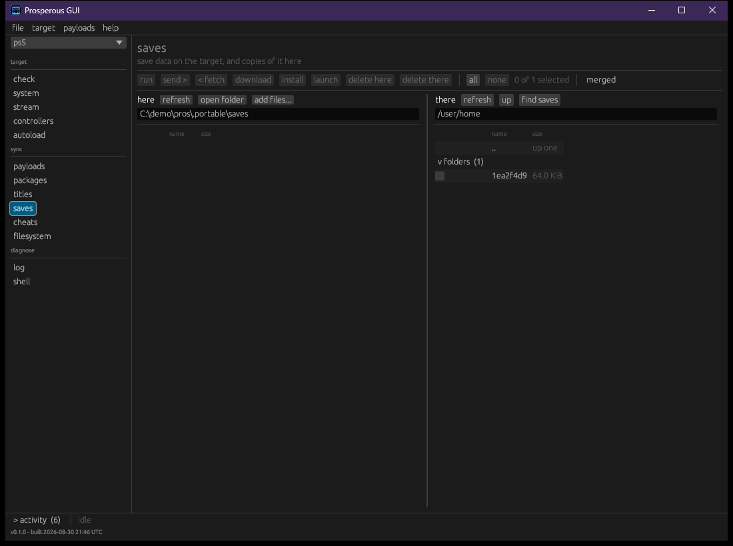Switch to the stream section
733x546 pixels.
pyautogui.click(x=26, y=107)
